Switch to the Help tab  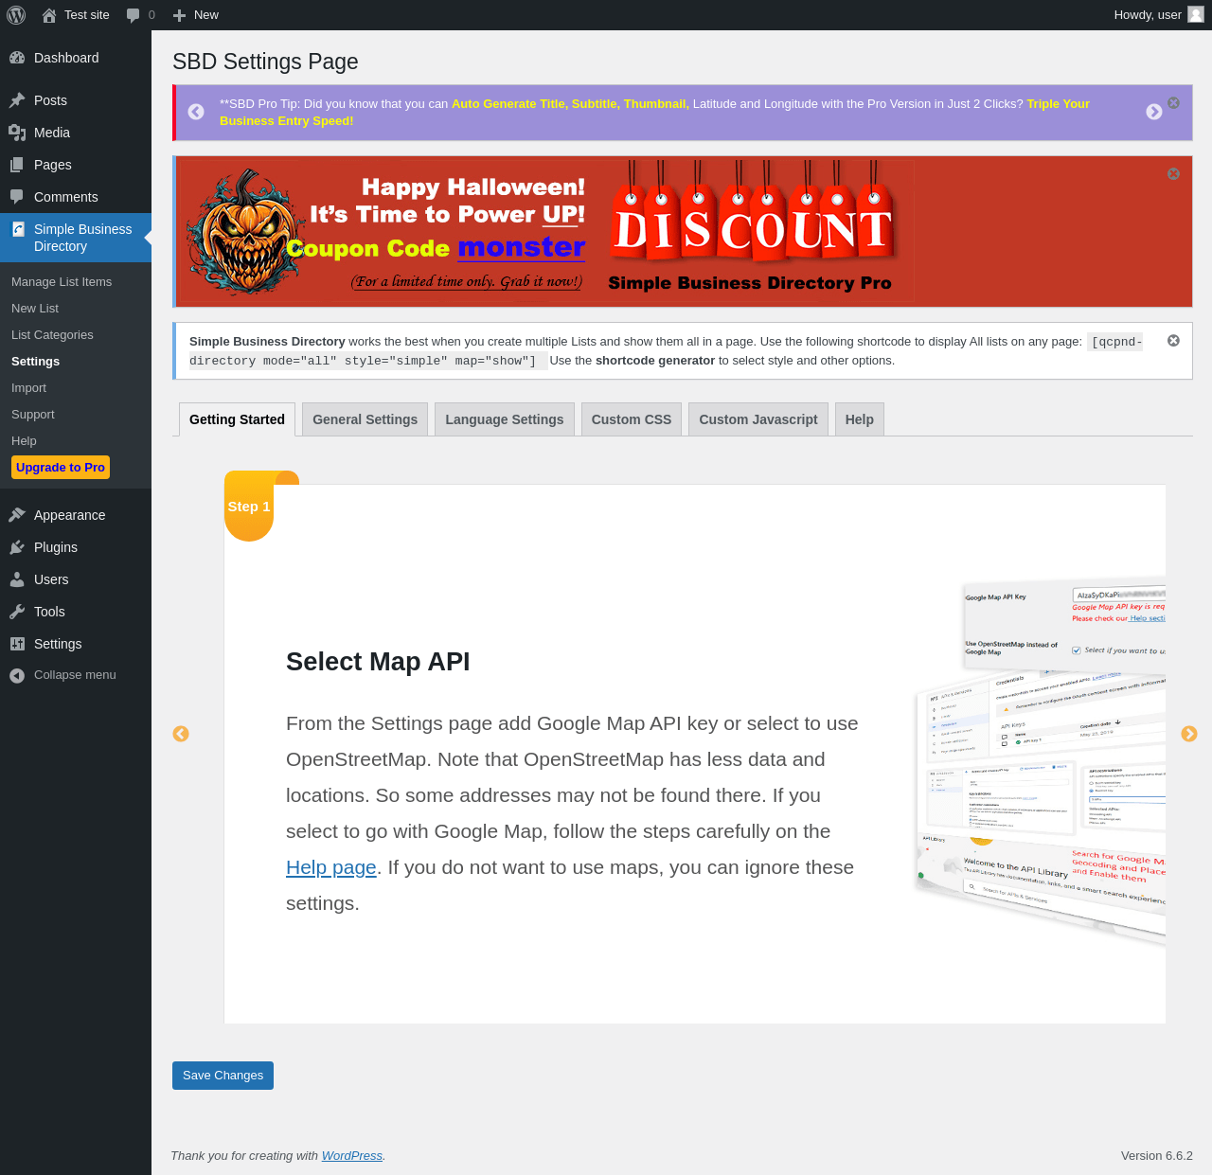pyautogui.click(x=860, y=419)
